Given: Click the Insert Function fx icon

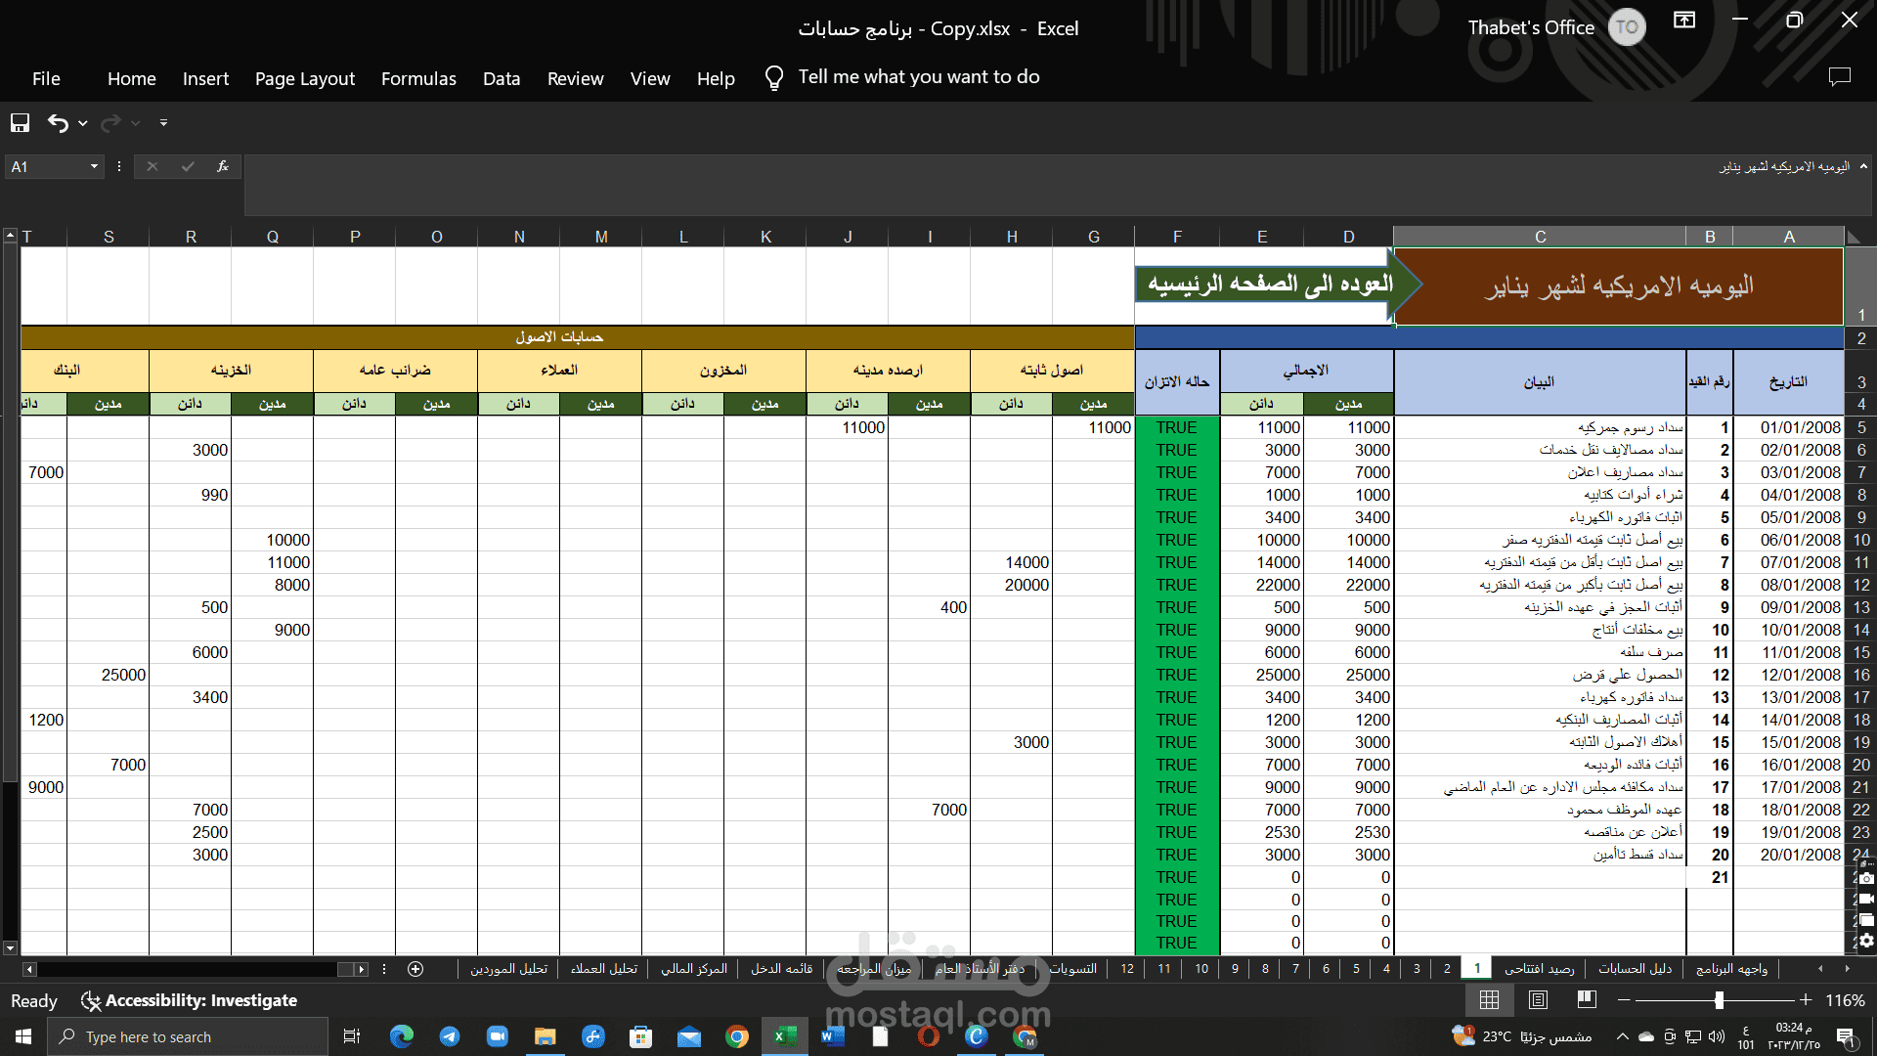Looking at the screenshot, I should pos(223,166).
